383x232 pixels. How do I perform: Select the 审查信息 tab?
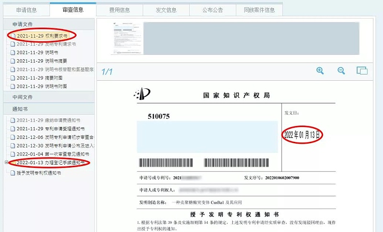[x=73, y=10]
